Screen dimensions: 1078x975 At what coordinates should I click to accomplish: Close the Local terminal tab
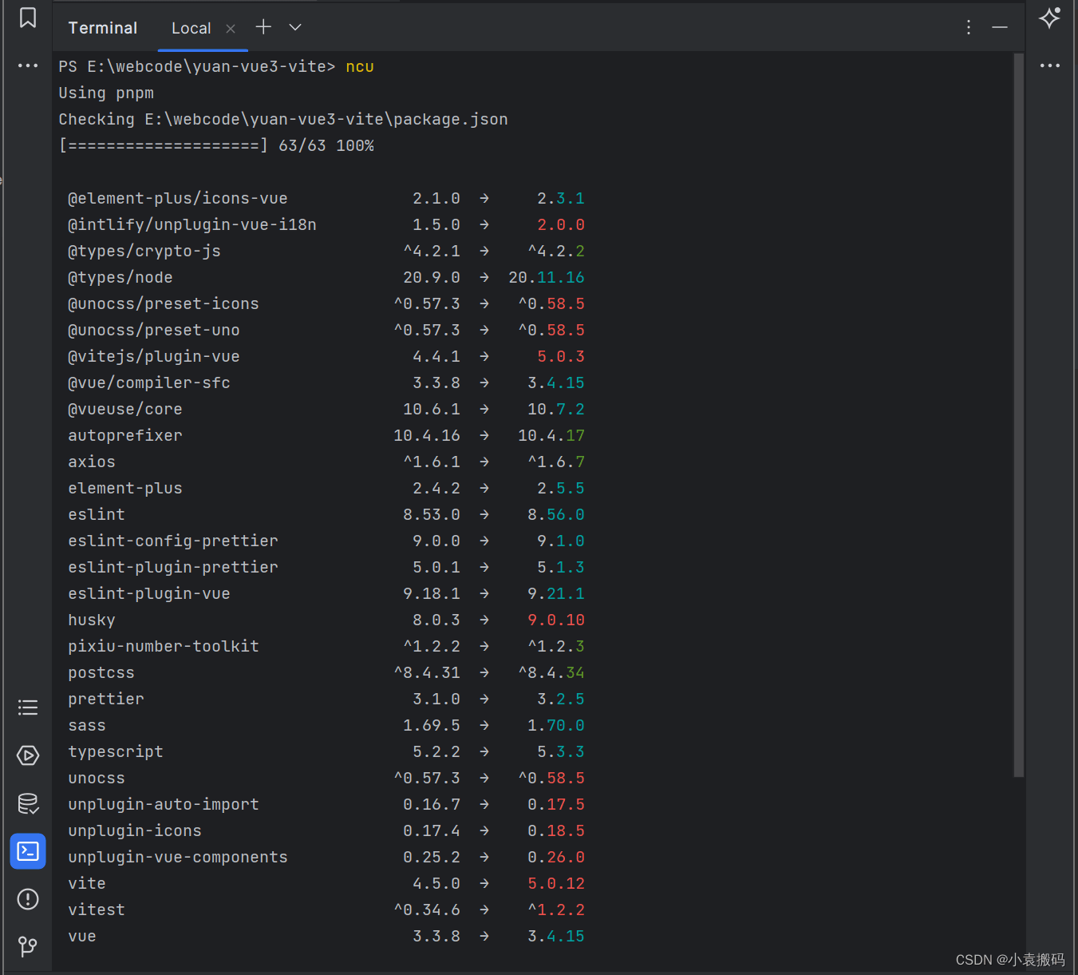(x=231, y=29)
